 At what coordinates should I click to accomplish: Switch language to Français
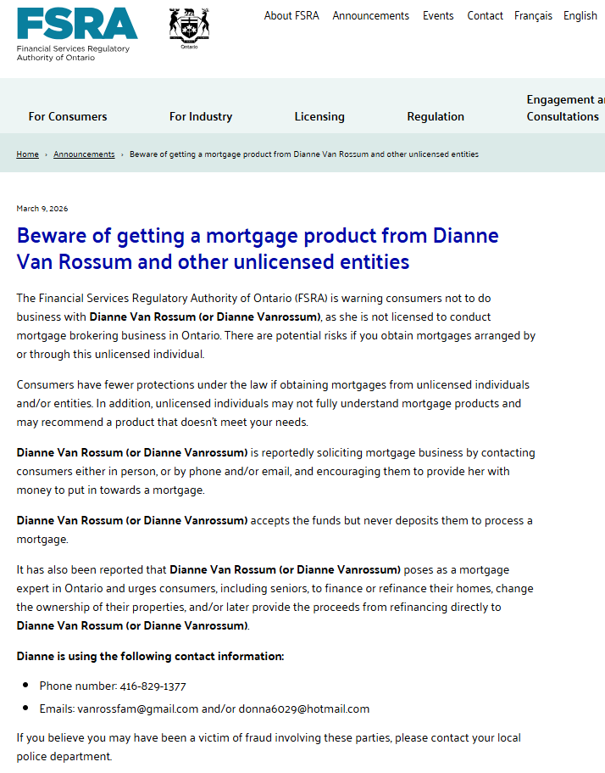click(533, 16)
